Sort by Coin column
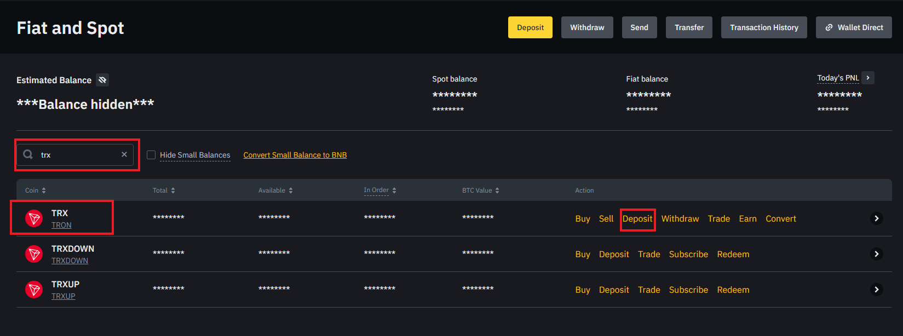The width and height of the screenshot is (903, 336). [36, 190]
